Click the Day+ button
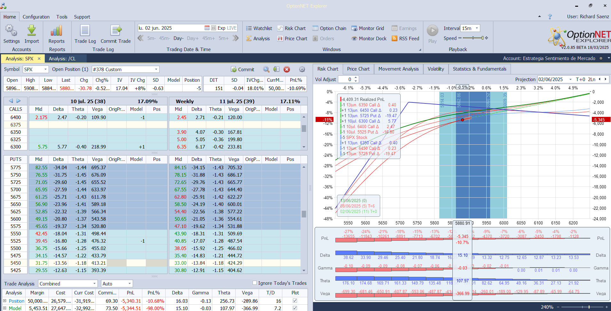Image resolution: width=611 pixels, height=311 pixels. point(193,38)
